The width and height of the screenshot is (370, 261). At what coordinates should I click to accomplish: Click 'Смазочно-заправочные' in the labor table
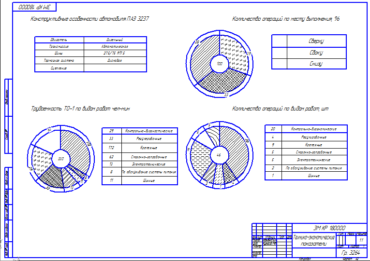(149, 157)
